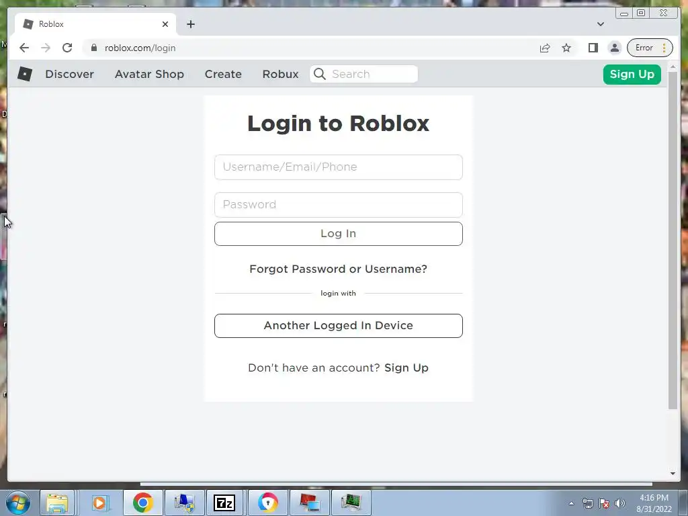Open Forgot Password or Username link
This screenshot has height=516, width=688.
pyautogui.click(x=339, y=269)
